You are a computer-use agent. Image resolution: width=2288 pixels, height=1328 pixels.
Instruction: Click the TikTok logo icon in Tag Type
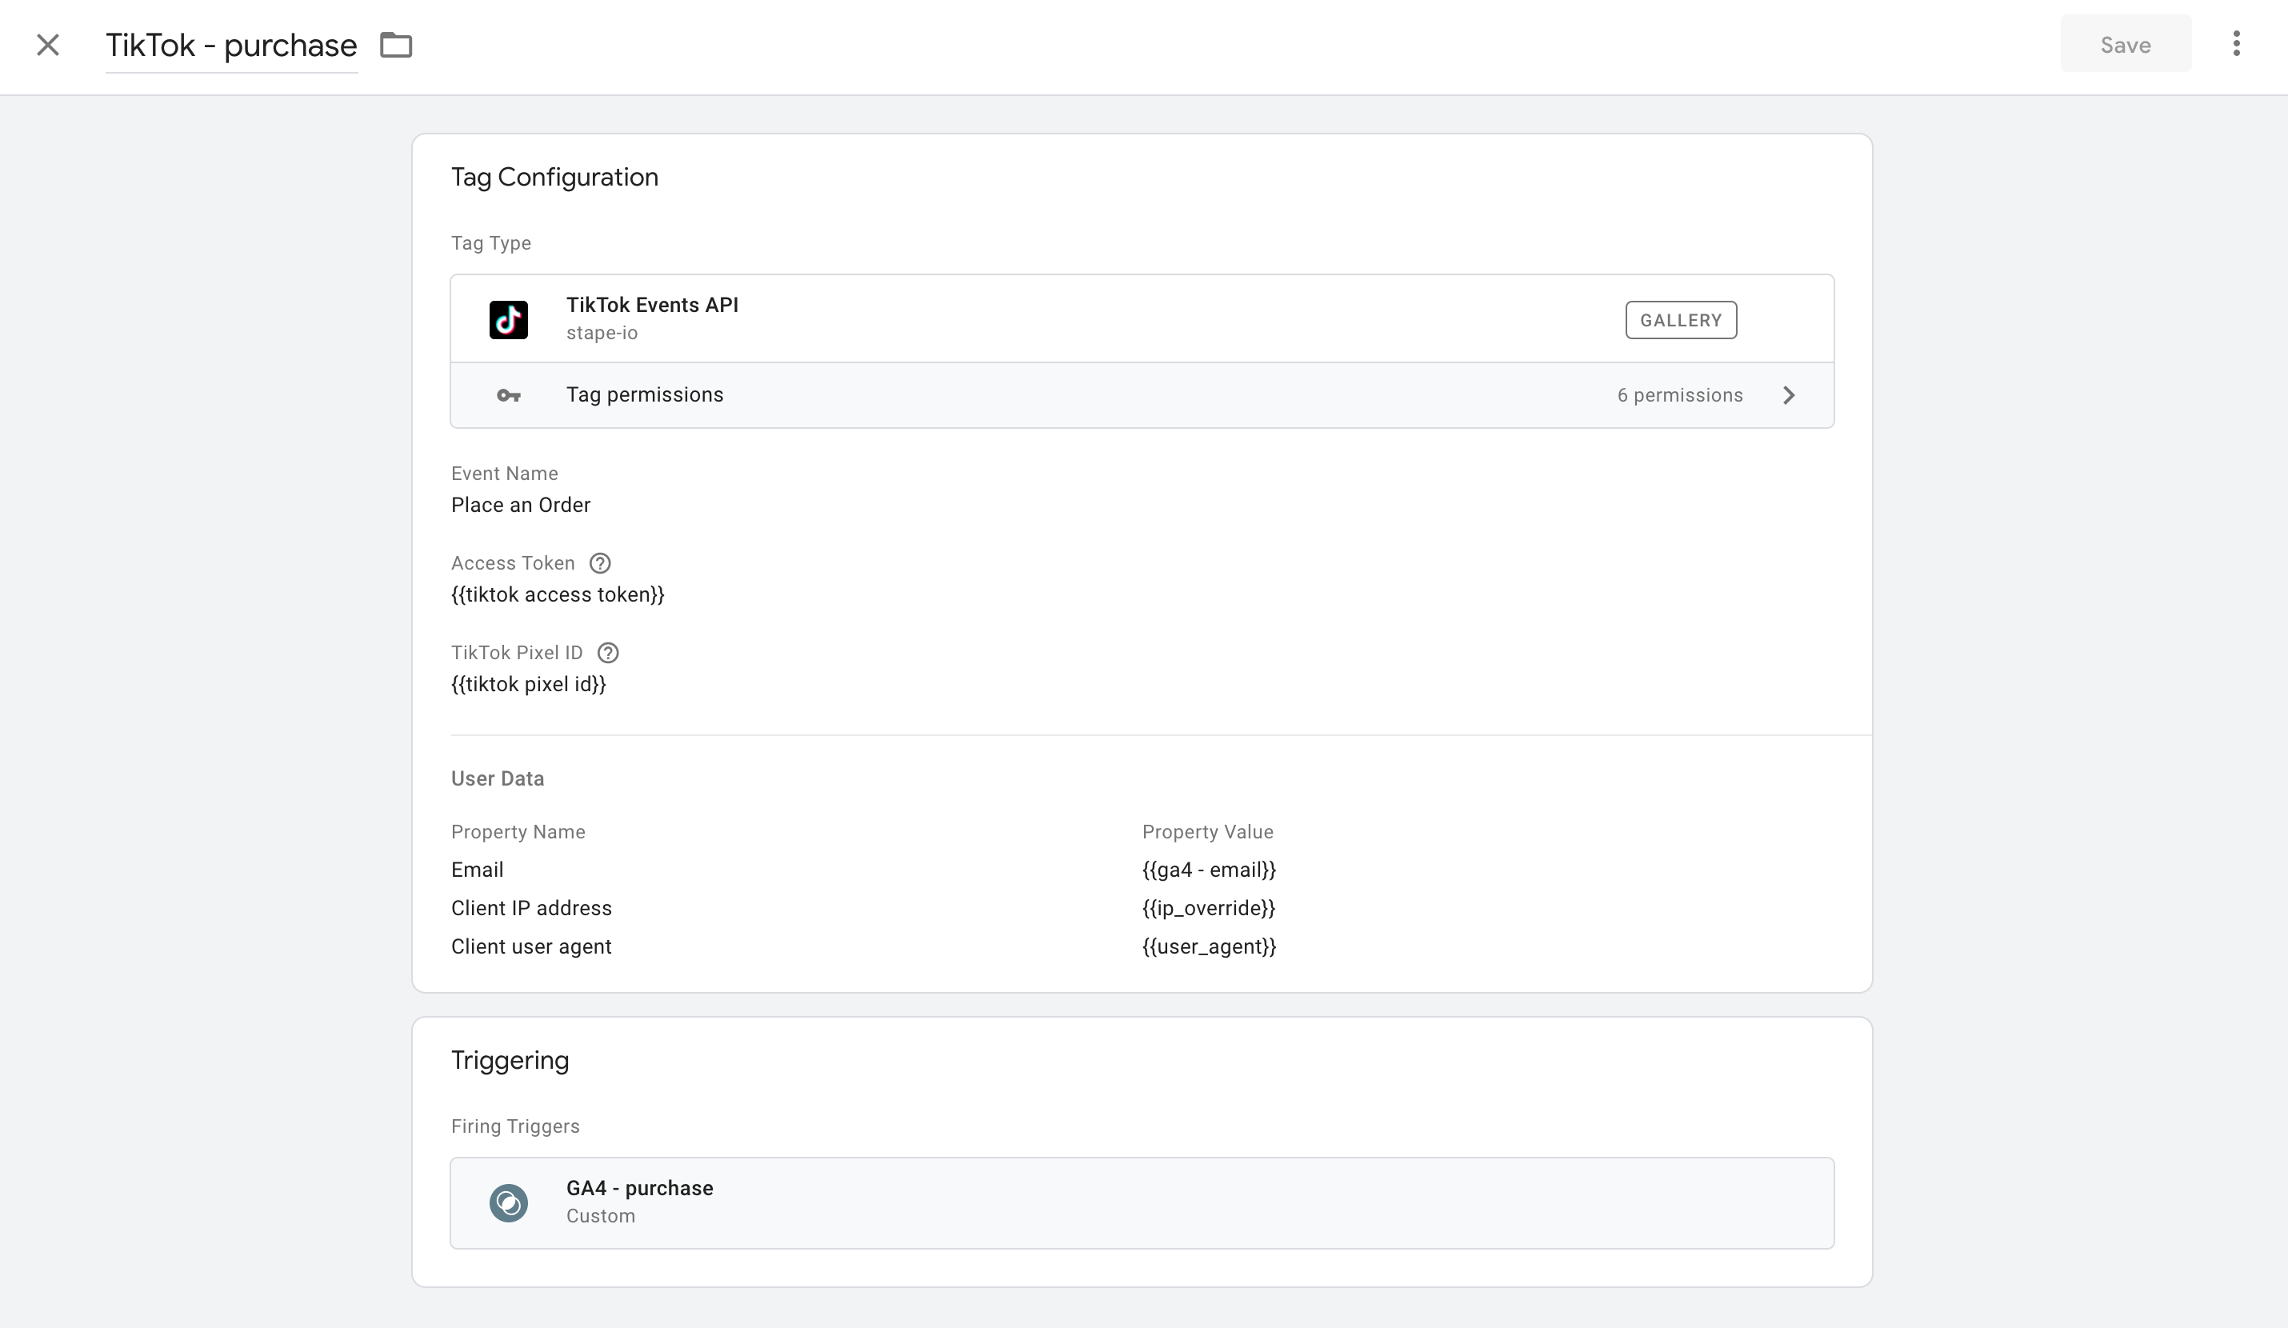click(509, 319)
